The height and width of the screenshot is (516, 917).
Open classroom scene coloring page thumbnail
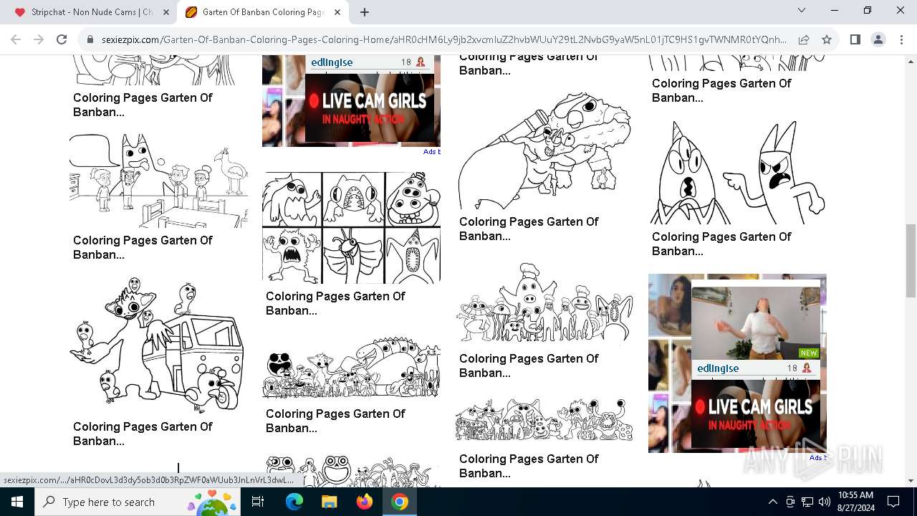pyautogui.click(x=159, y=181)
